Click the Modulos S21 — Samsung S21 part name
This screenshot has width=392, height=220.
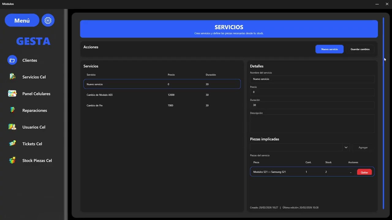tap(269, 172)
